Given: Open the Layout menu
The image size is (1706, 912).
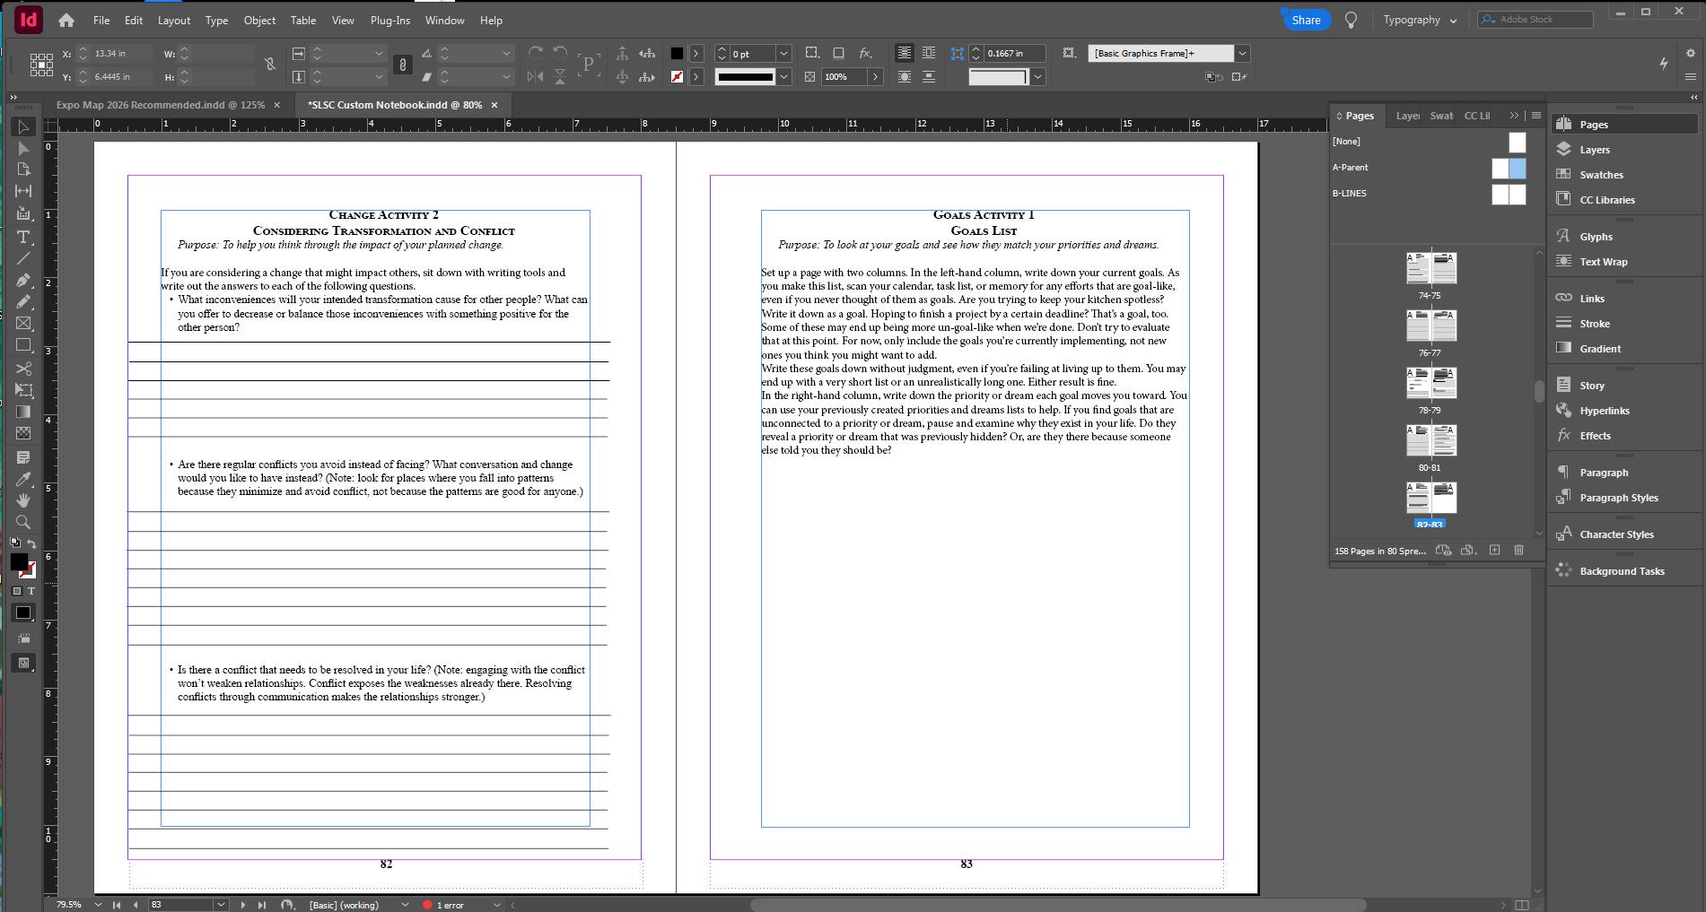Looking at the screenshot, I should [173, 20].
